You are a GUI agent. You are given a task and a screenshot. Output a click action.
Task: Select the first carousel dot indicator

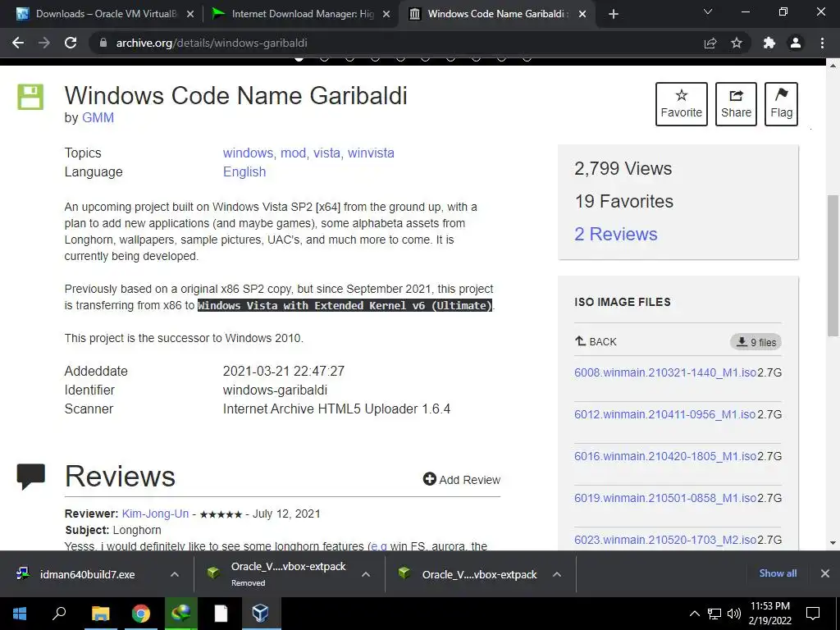299,58
